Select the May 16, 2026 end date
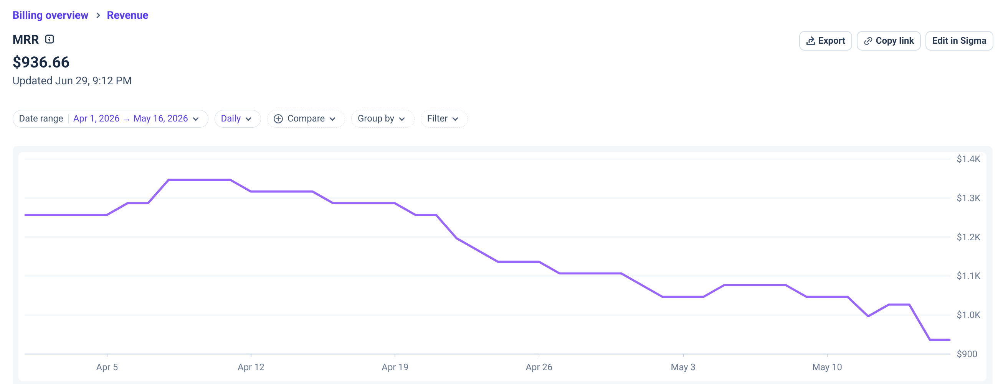Screen dimensions: 1003x384 (x=160, y=118)
